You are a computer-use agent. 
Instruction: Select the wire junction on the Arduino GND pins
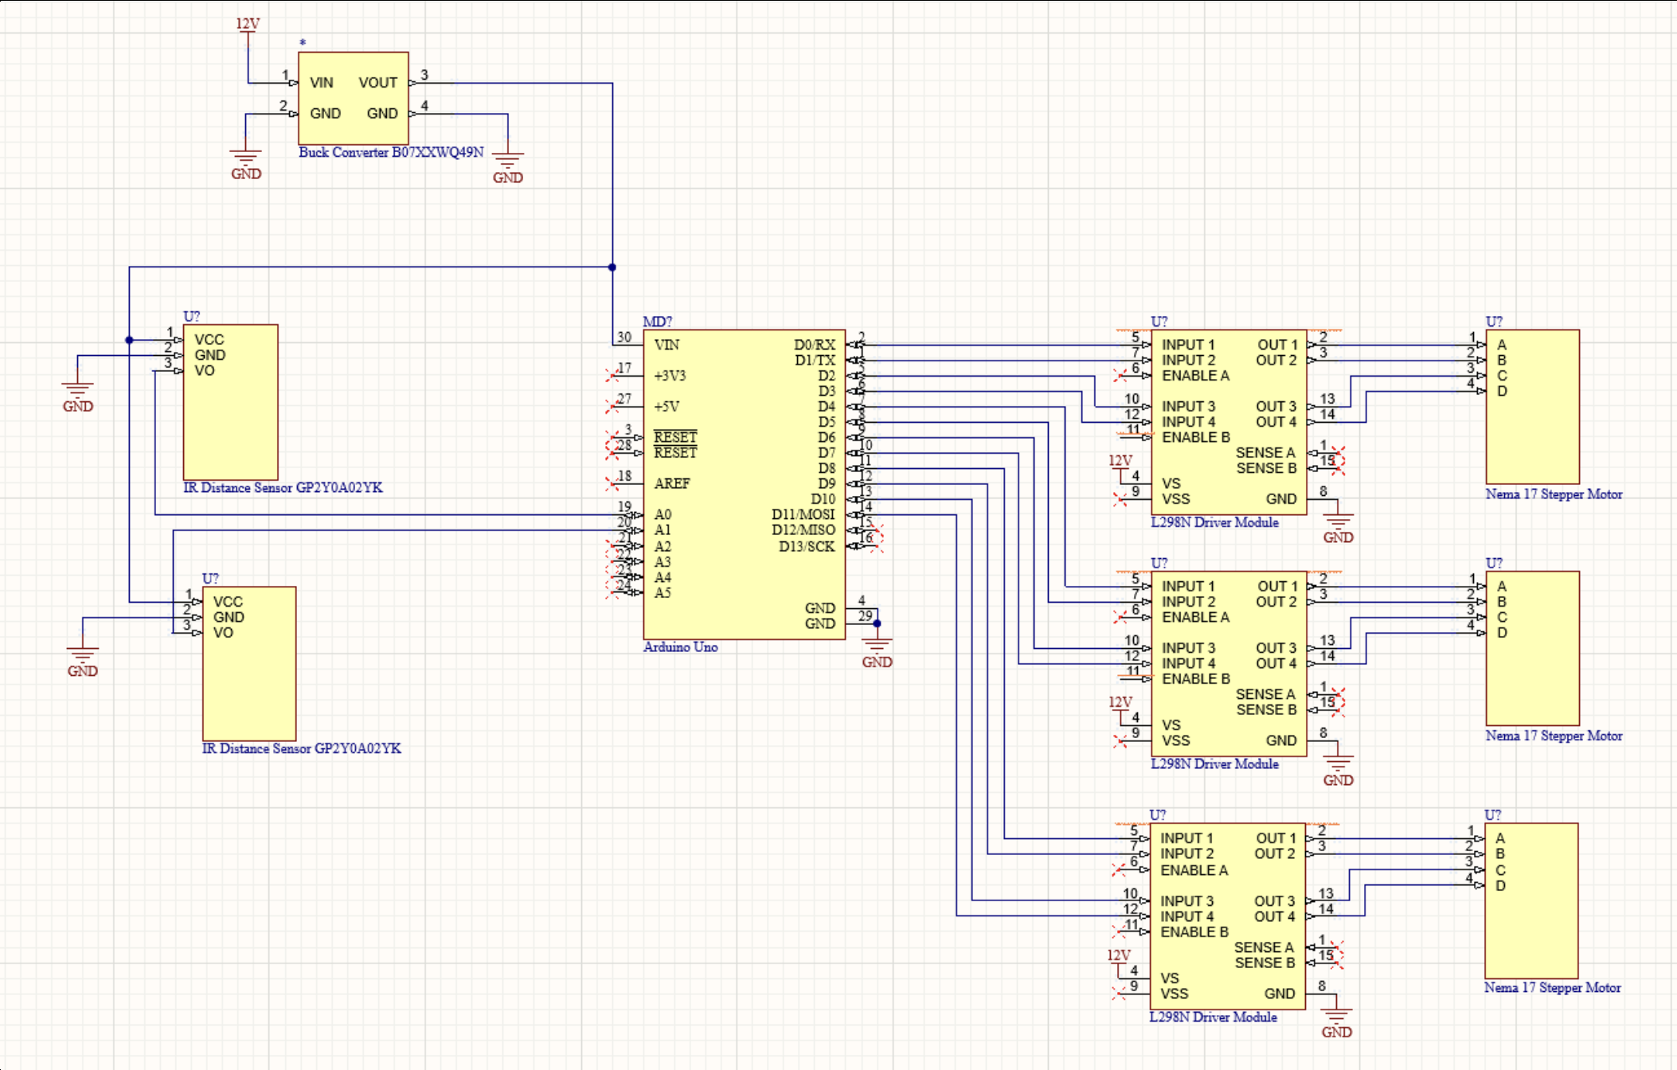point(877,624)
